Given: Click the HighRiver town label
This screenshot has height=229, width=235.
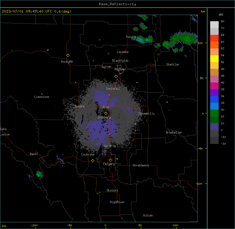Looking at the screenshot, I should (x=117, y=202).
